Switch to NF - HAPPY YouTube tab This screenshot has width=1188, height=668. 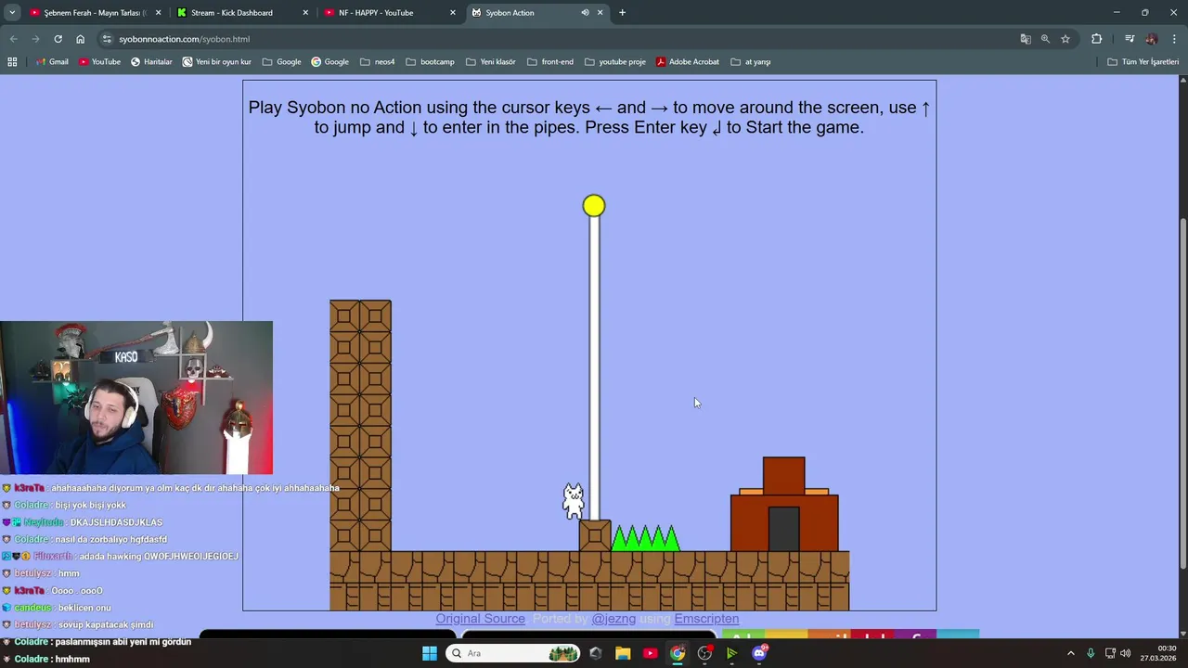389,13
